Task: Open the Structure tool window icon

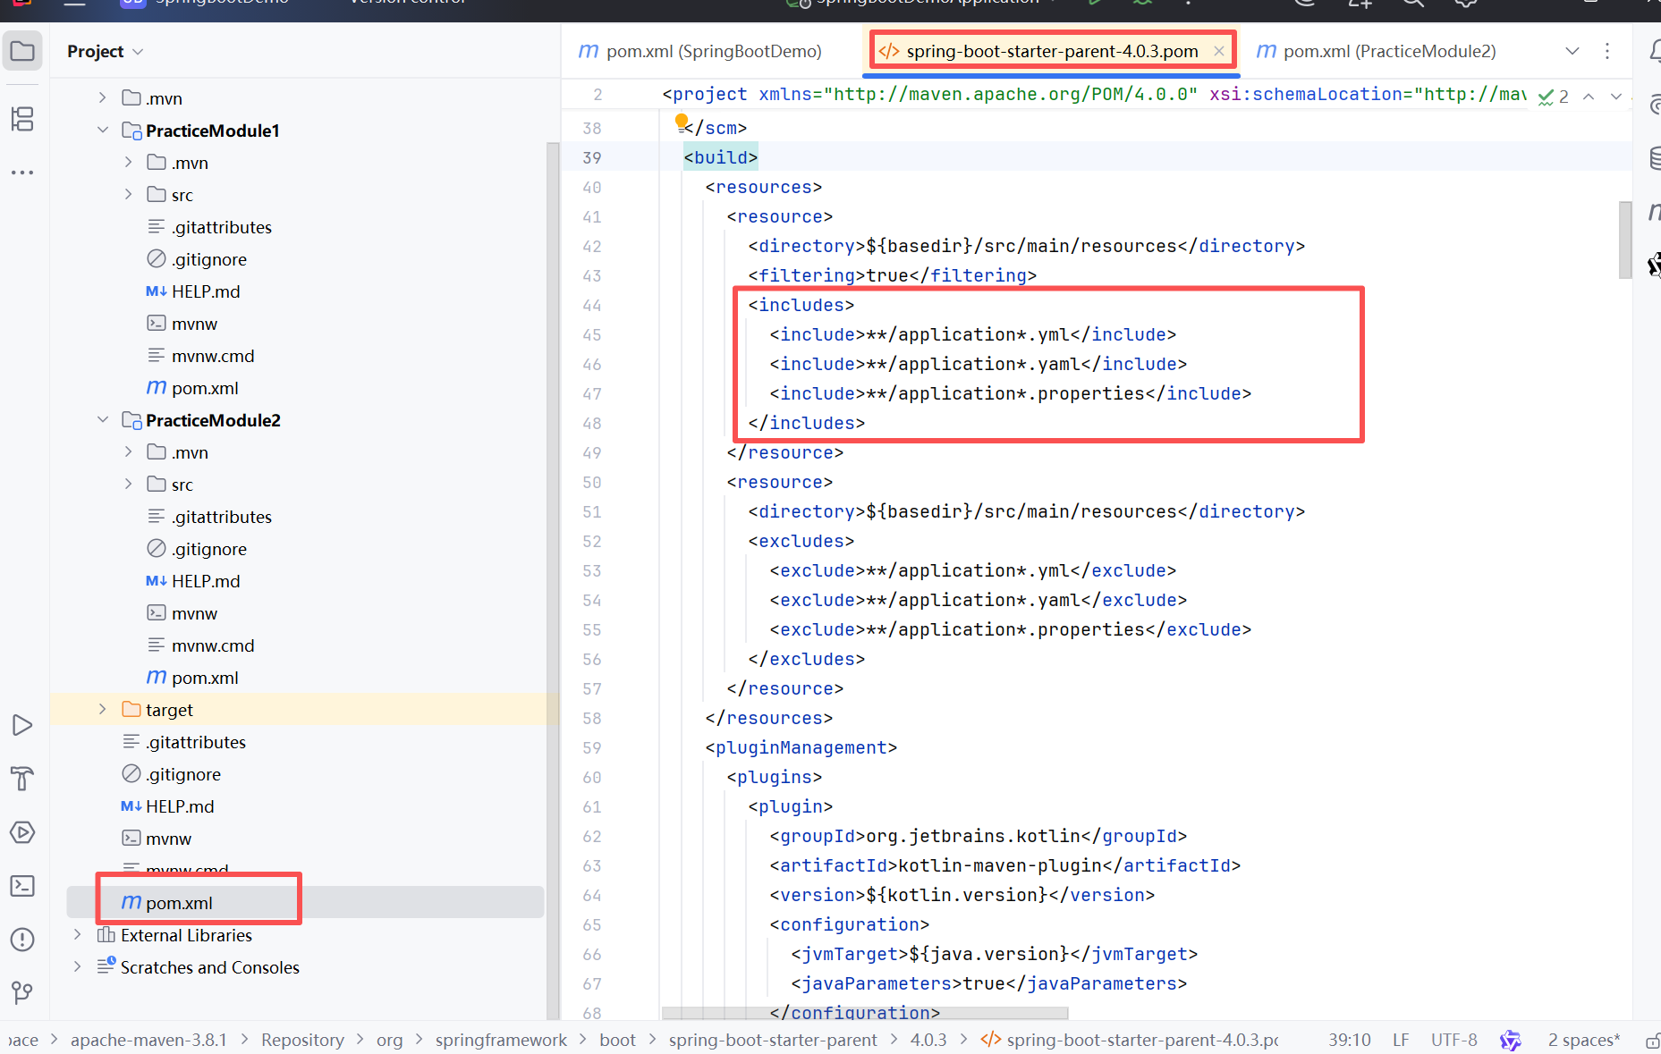Action: 22,119
